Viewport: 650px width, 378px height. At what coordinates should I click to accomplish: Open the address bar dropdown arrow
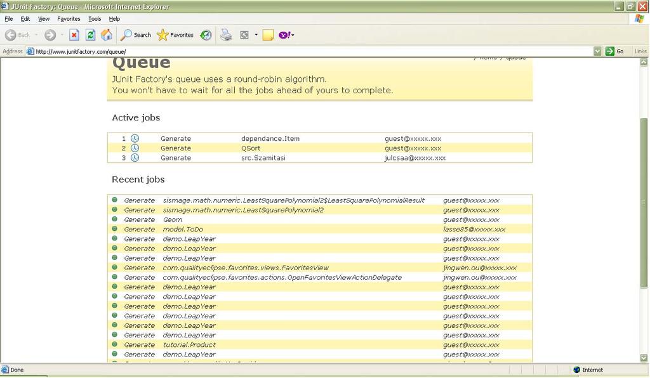click(x=597, y=51)
